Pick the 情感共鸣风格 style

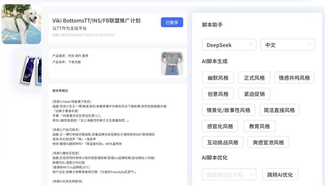[x=294, y=78]
